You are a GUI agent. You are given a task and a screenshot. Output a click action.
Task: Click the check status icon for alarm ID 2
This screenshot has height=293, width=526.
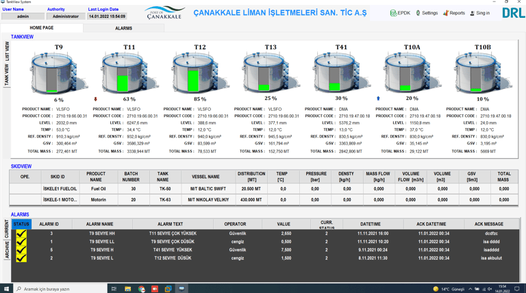click(x=21, y=258)
